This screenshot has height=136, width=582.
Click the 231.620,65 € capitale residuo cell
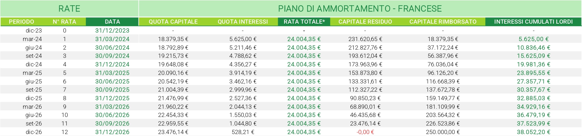pyautogui.click(x=365, y=39)
